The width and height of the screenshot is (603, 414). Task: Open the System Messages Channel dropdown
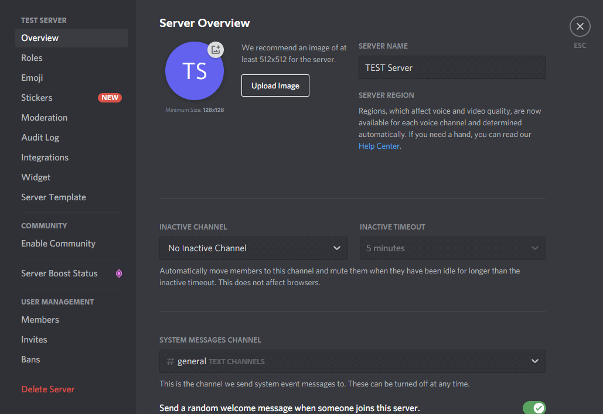point(352,361)
